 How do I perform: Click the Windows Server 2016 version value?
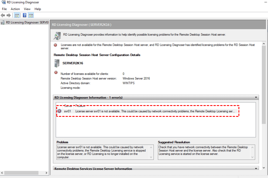[x=136, y=78]
